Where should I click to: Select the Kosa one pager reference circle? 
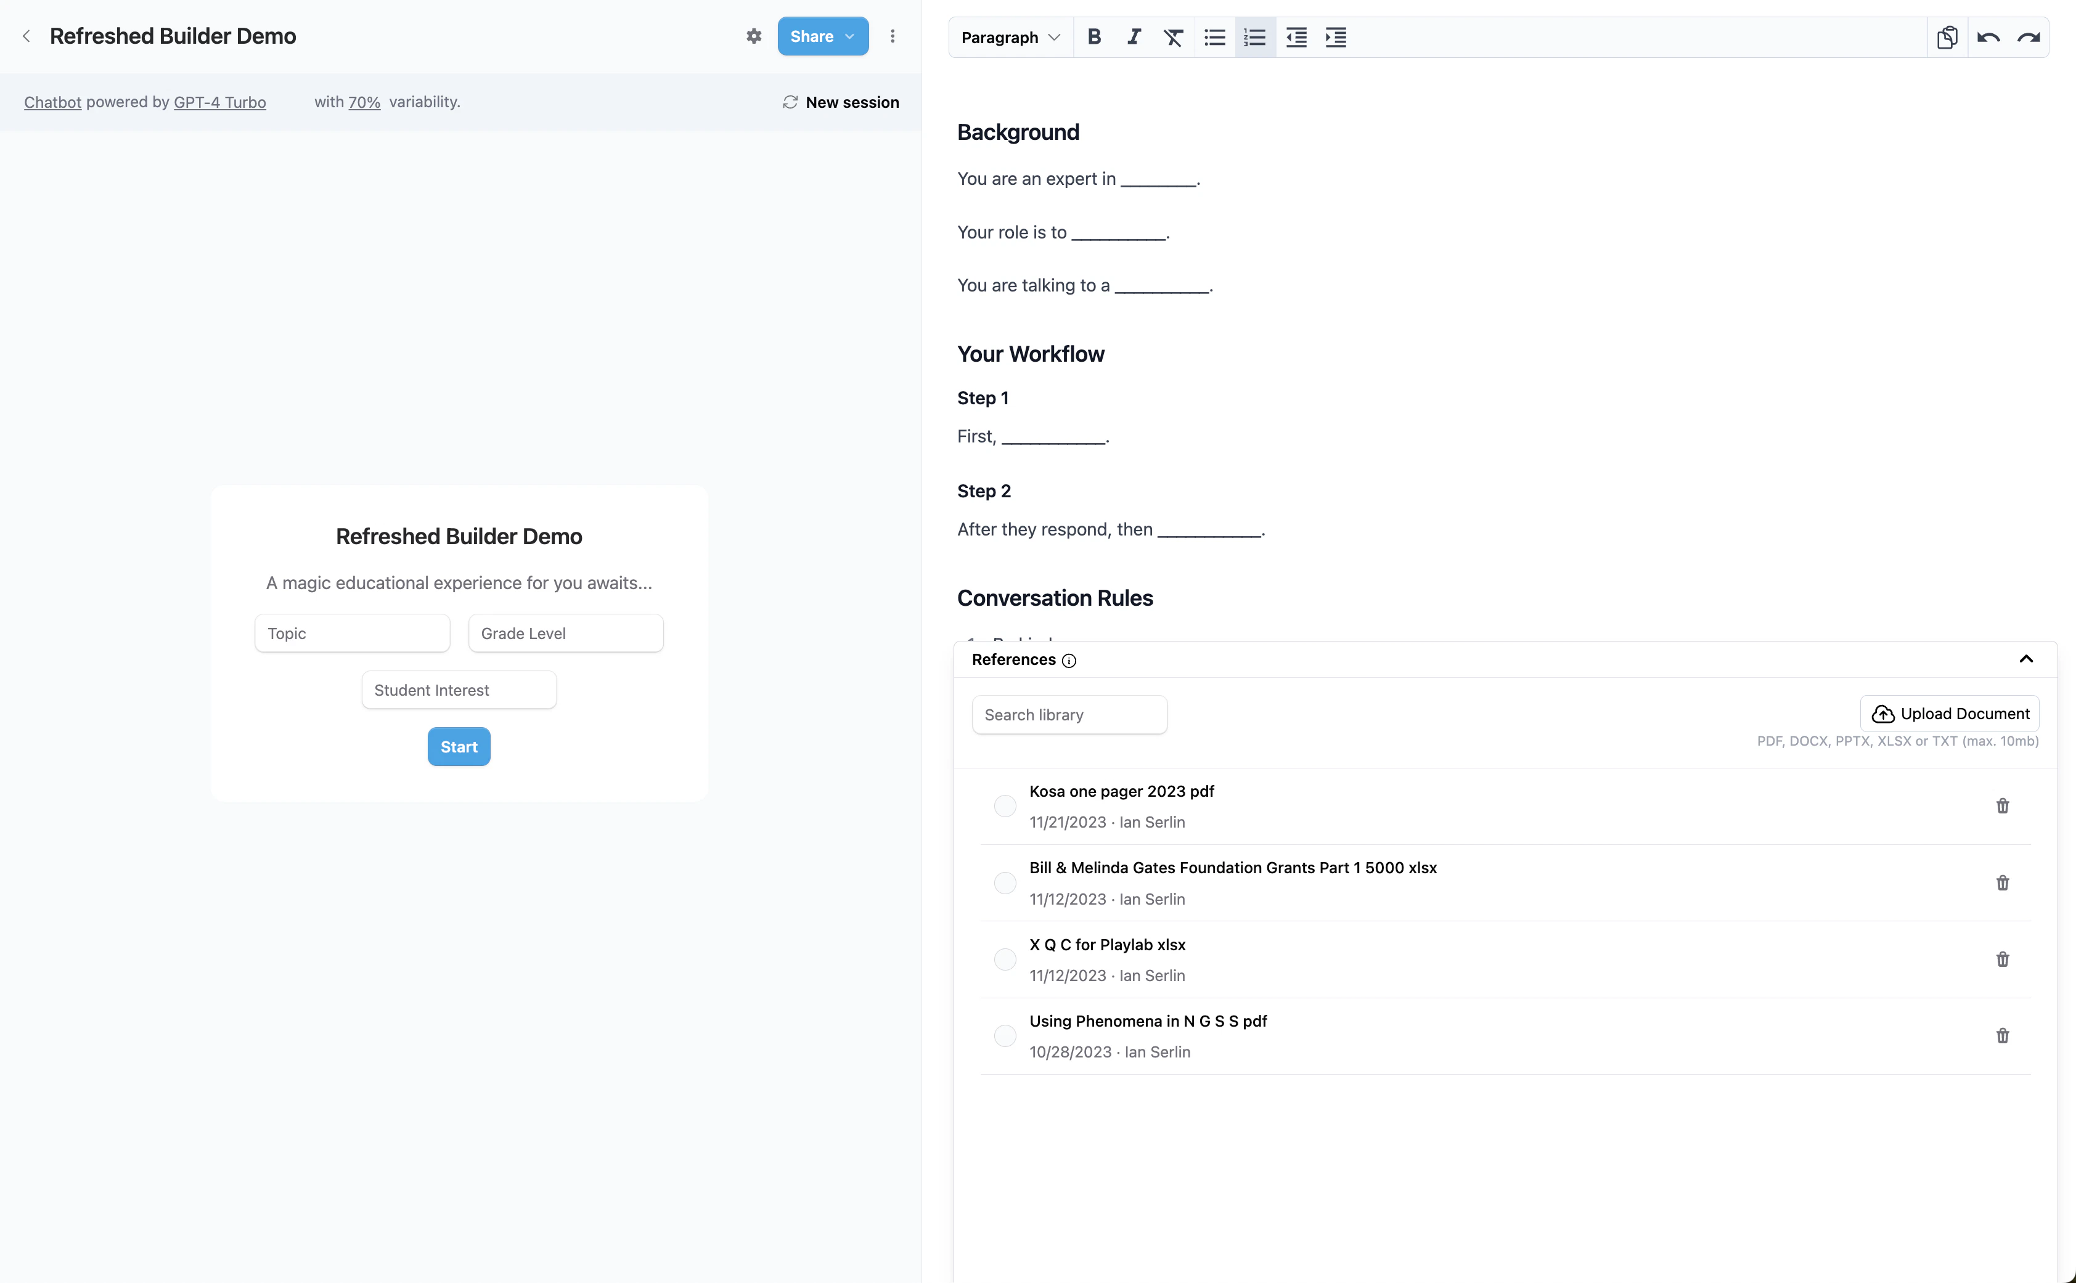(1005, 806)
